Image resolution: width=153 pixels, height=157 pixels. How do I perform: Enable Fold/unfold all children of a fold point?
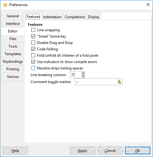pyautogui.click(x=33, y=55)
